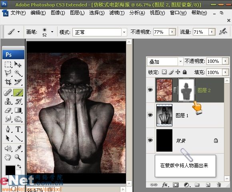Toggle lock position

click(178, 72)
